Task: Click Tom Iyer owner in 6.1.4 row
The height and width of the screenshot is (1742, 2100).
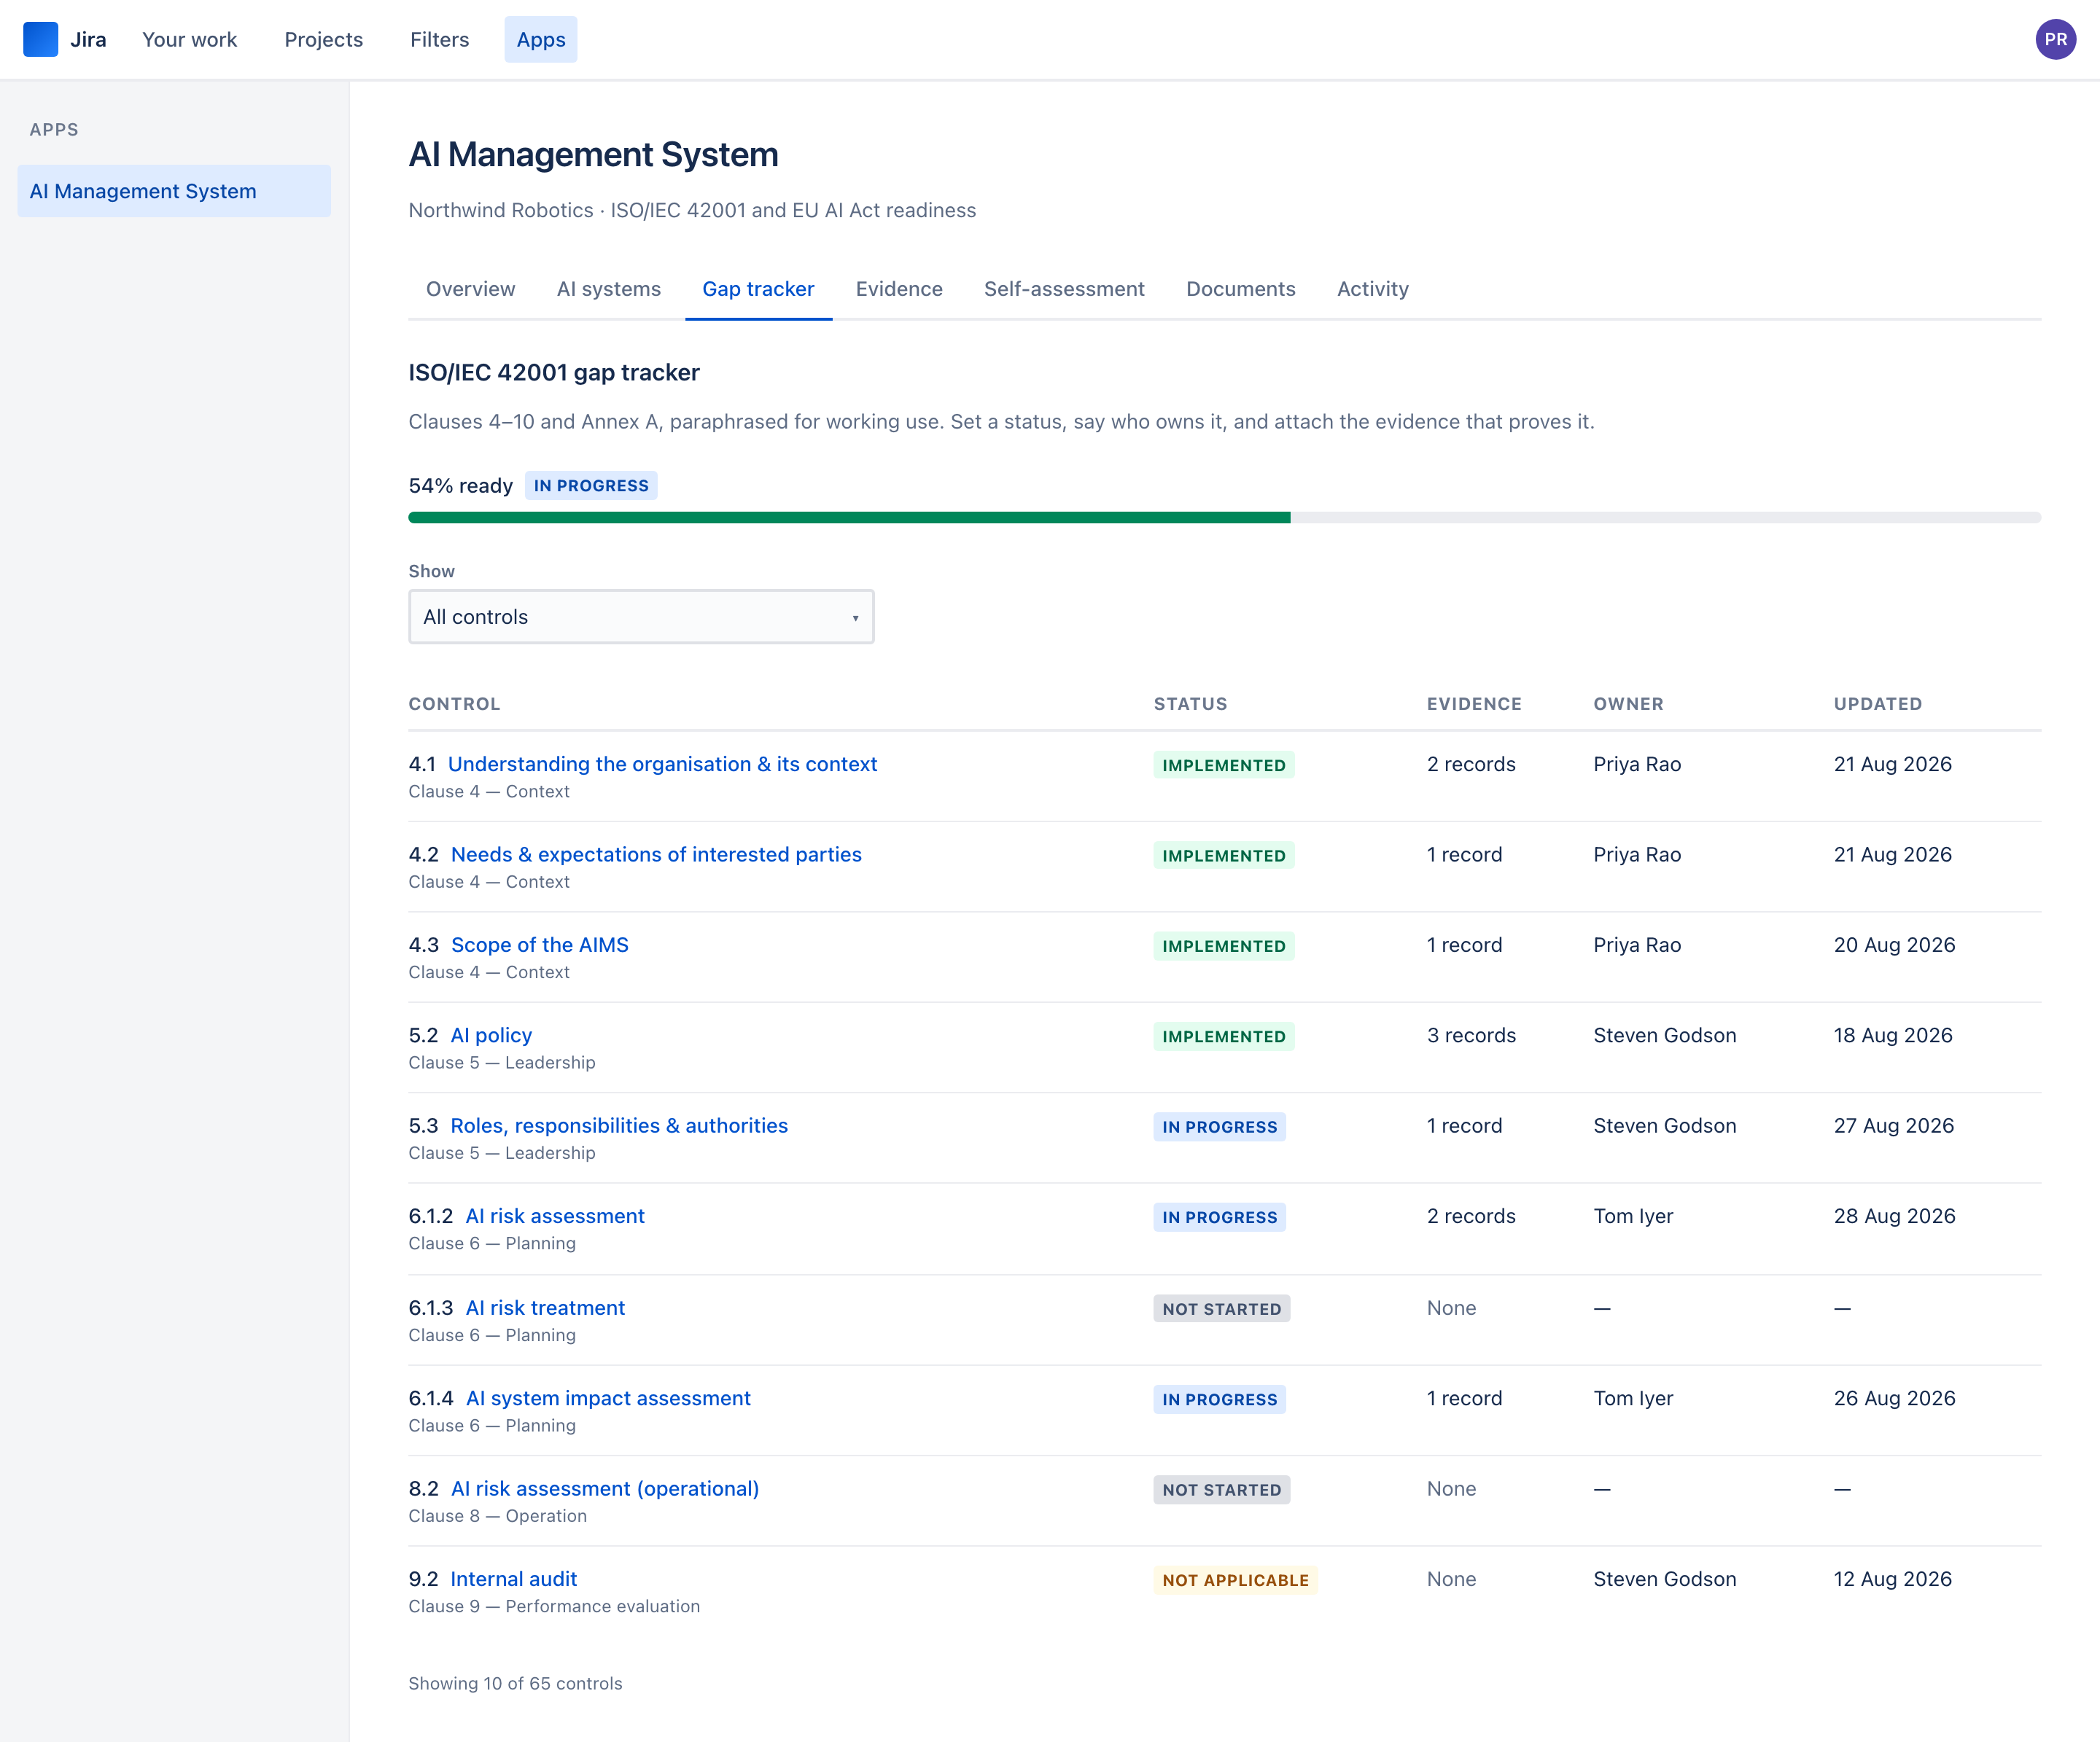Action: [1633, 1398]
